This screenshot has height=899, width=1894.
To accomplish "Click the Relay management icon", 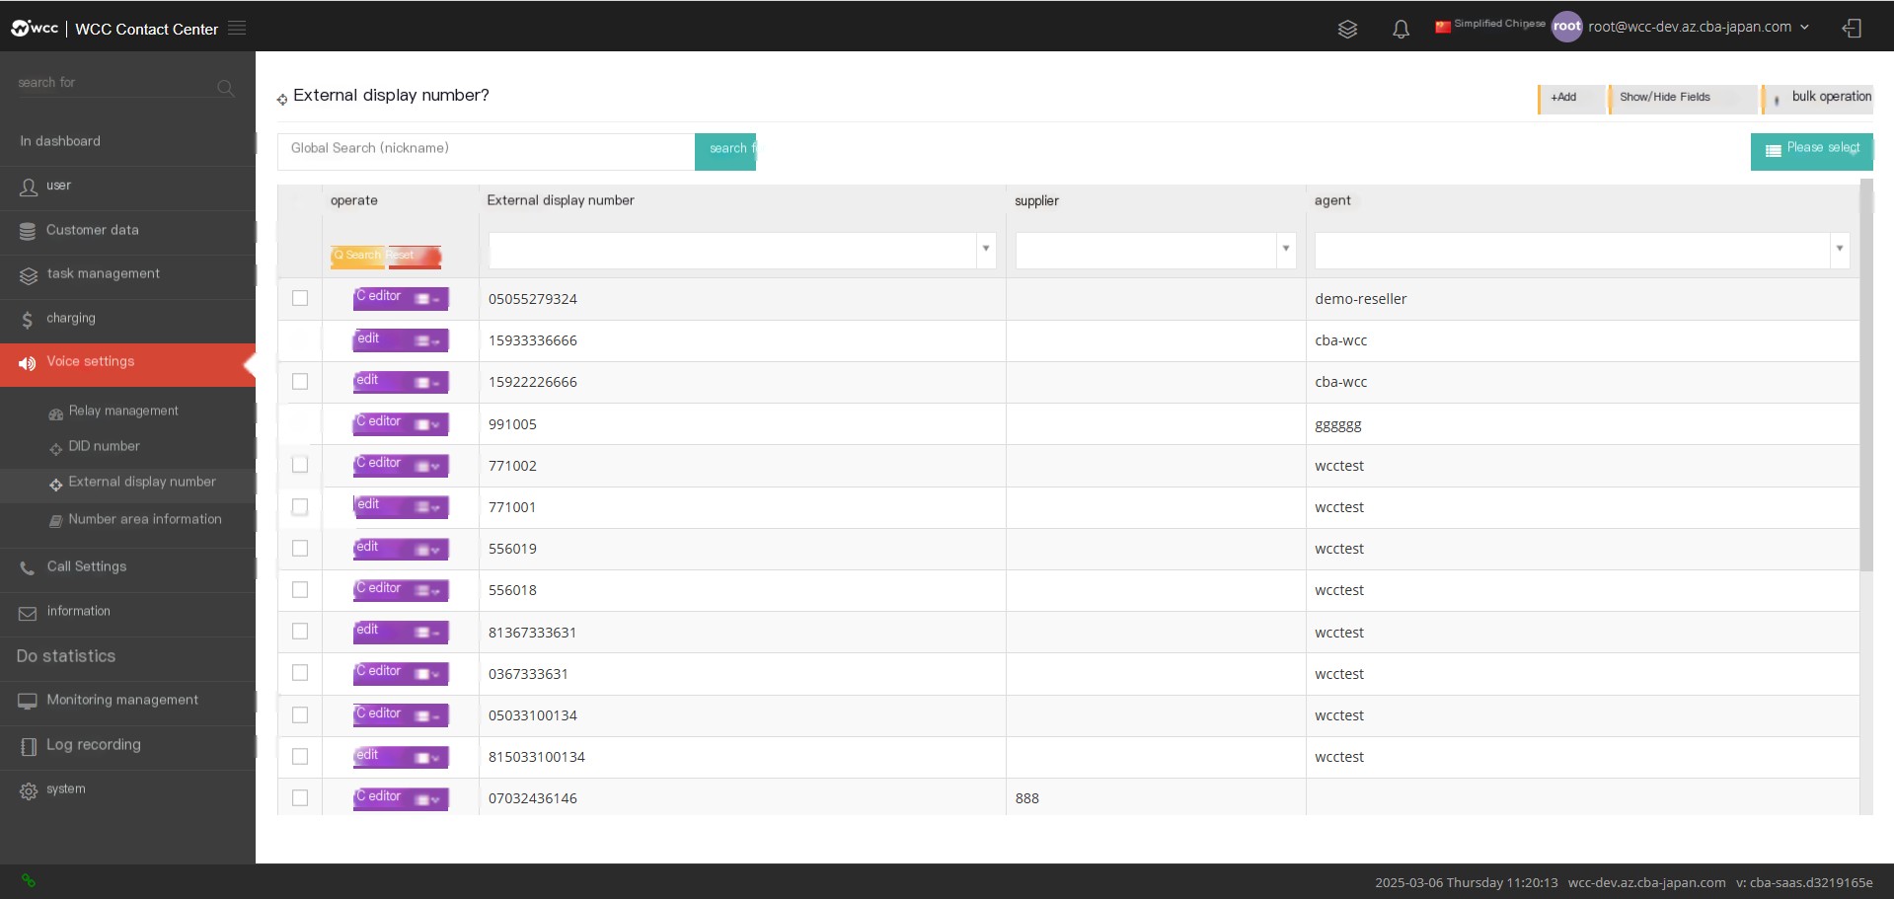I will [55, 413].
